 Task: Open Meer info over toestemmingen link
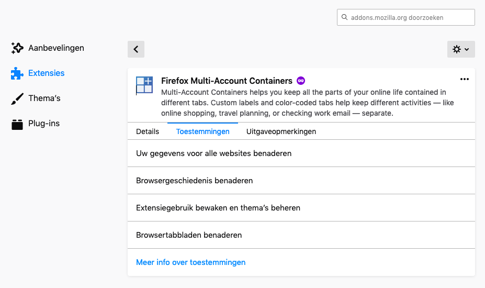point(190,262)
